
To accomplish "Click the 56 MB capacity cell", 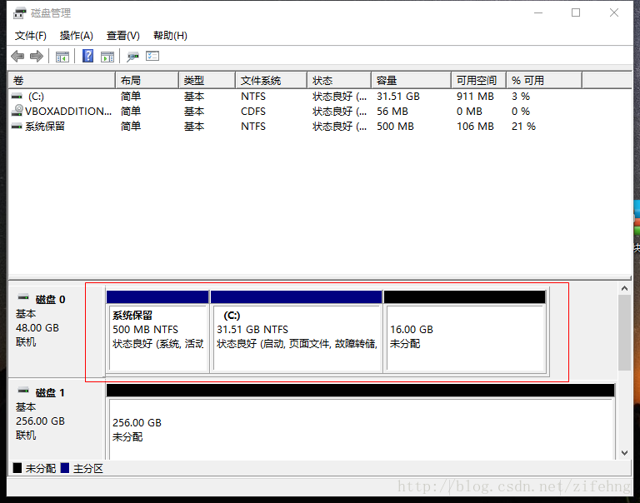I will [392, 112].
